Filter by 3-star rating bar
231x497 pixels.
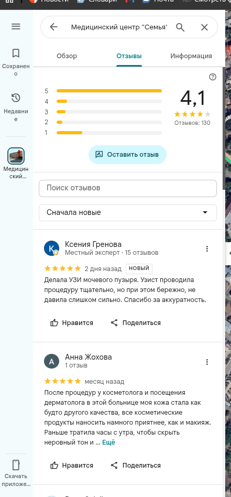tap(109, 112)
